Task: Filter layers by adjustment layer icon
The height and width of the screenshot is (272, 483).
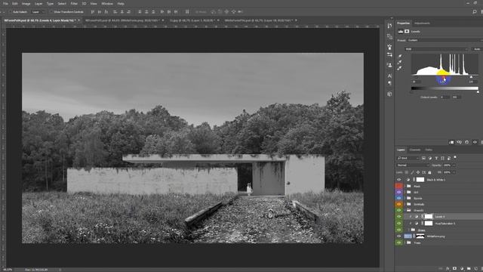Action: tap(430, 158)
